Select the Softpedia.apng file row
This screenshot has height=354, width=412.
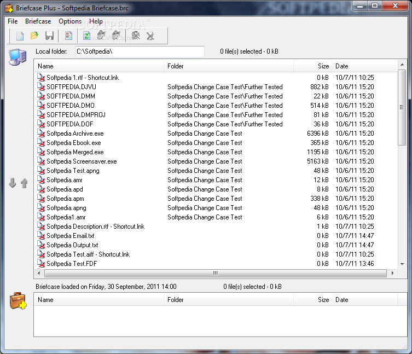coord(216,208)
